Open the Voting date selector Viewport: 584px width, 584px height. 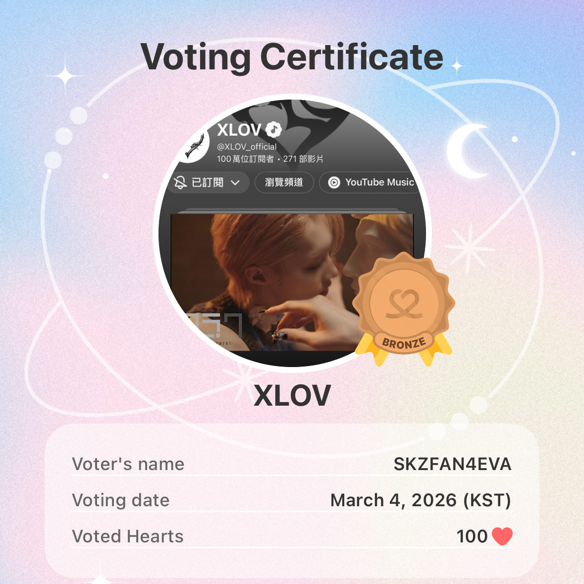422,500
